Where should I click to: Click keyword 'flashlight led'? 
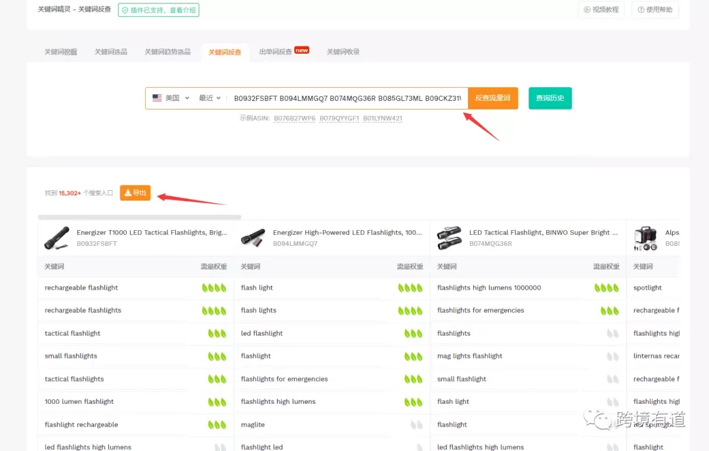point(262,447)
